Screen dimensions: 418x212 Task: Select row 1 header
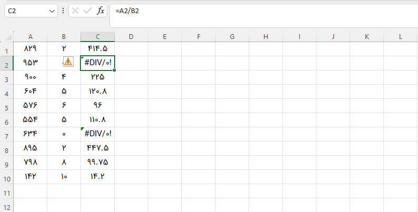7,51
